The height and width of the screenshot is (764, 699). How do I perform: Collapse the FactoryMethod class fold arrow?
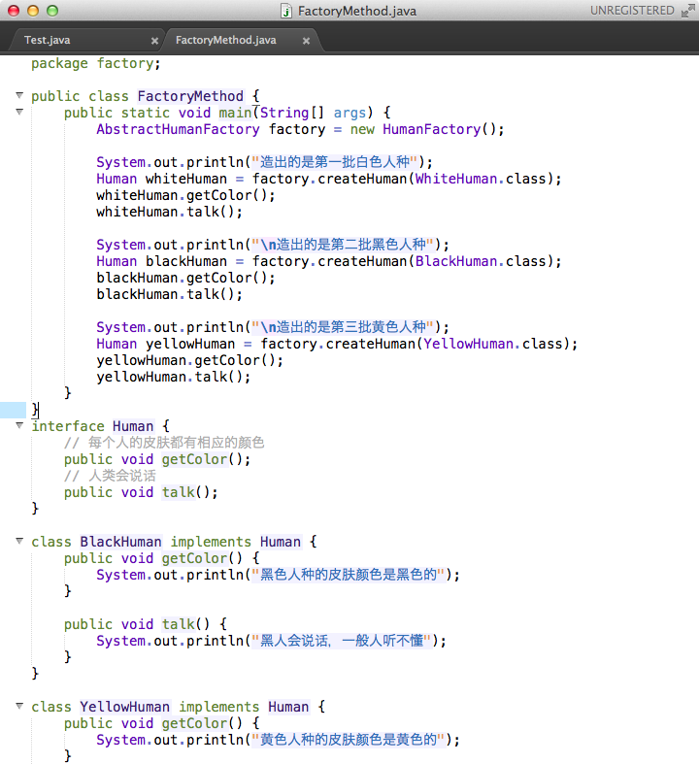[19, 95]
